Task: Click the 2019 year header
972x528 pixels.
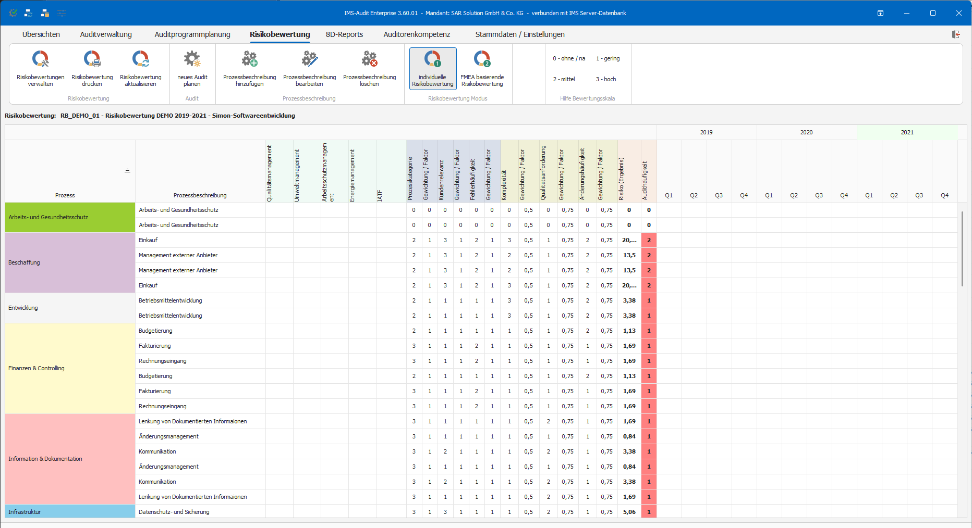Action: [x=707, y=132]
